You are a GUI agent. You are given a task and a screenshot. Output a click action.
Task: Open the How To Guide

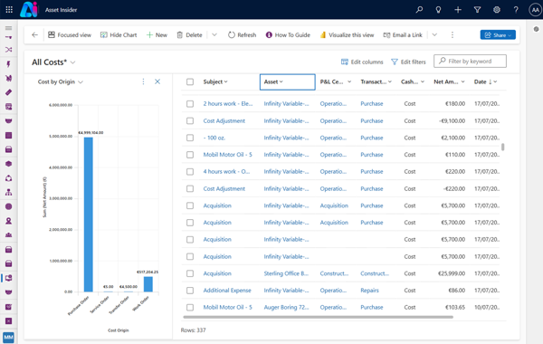[x=288, y=34]
